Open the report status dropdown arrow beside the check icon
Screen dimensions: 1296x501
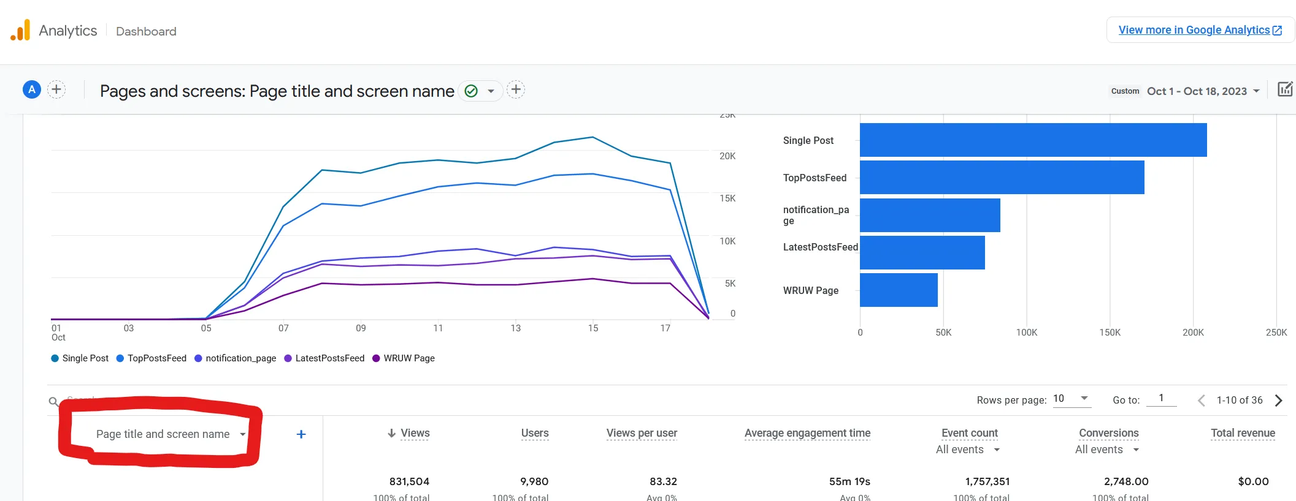491,91
